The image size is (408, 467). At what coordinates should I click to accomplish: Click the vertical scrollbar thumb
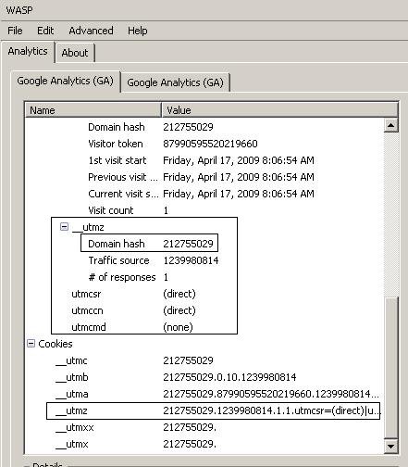[391, 368]
